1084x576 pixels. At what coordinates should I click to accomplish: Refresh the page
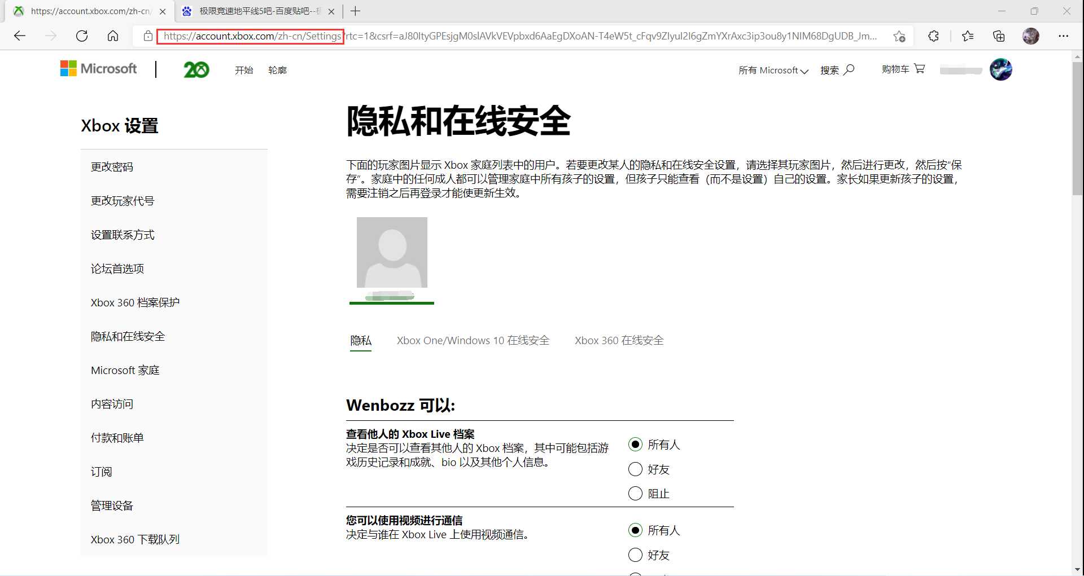click(82, 36)
